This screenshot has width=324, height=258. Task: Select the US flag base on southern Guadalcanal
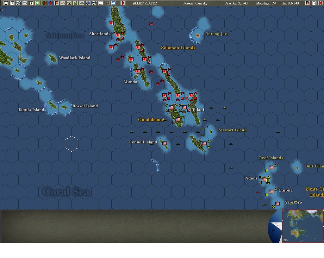pos(178,119)
